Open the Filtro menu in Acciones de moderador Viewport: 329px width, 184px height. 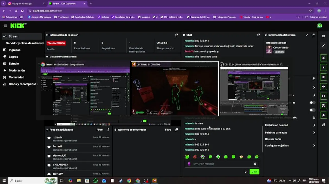click(x=168, y=130)
